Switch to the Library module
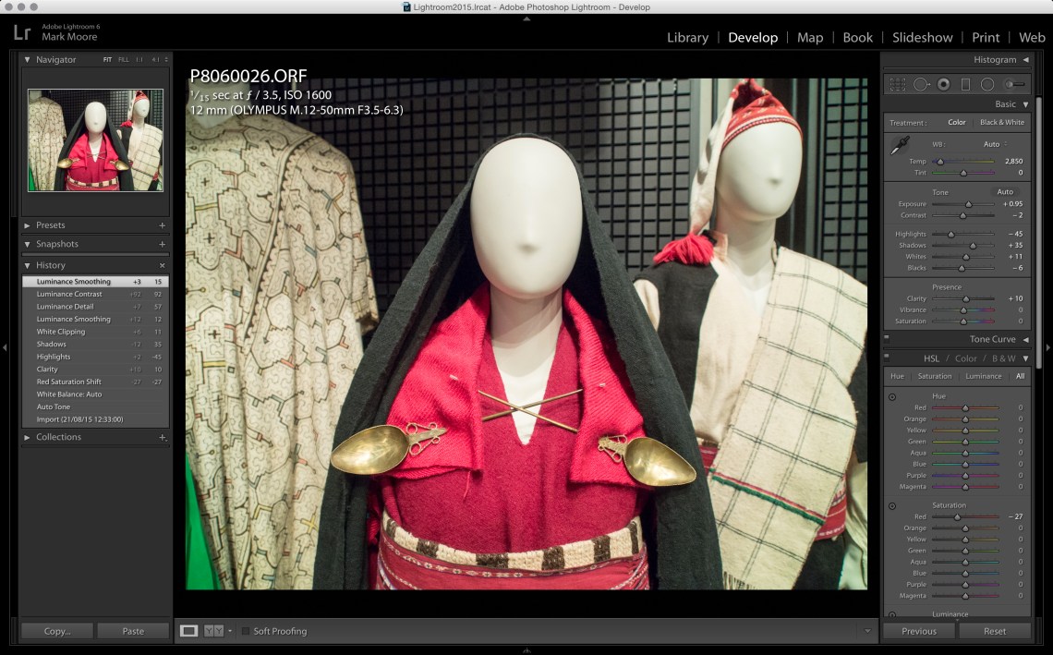Image resolution: width=1053 pixels, height=655 pixels. point(687,38)
